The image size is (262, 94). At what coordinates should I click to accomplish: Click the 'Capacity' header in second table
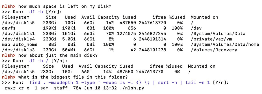(x=106, y=67)
